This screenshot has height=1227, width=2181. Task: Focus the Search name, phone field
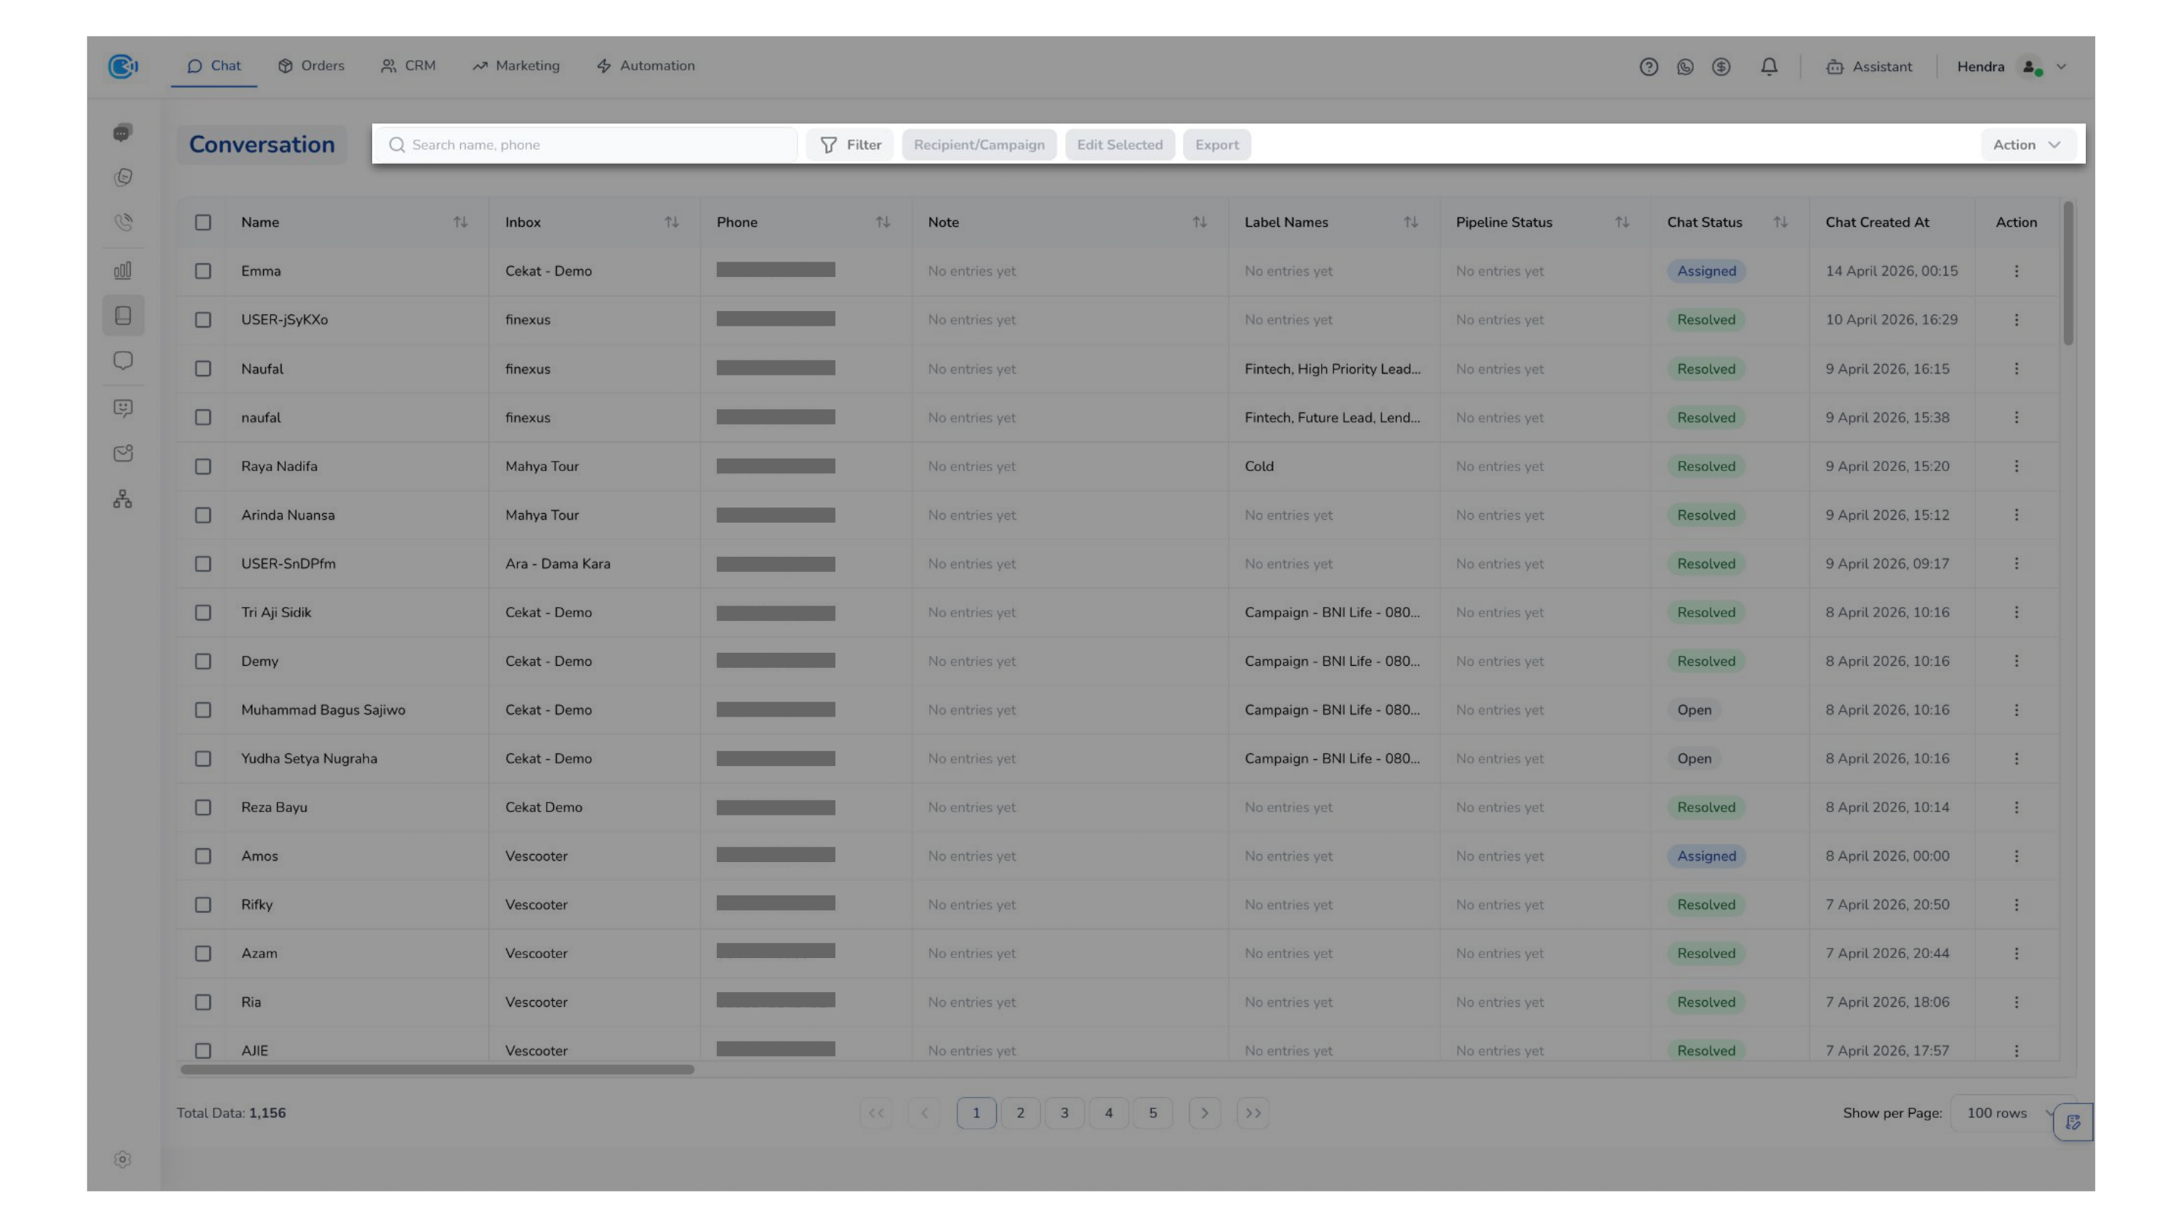click(587, 145)
